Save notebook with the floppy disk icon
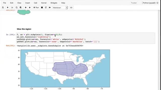 point(3,7)
